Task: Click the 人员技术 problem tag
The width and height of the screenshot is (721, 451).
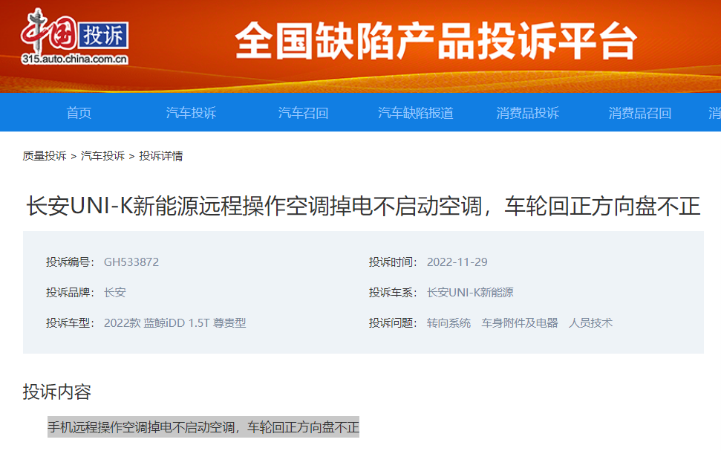Action: coord(590,323)
